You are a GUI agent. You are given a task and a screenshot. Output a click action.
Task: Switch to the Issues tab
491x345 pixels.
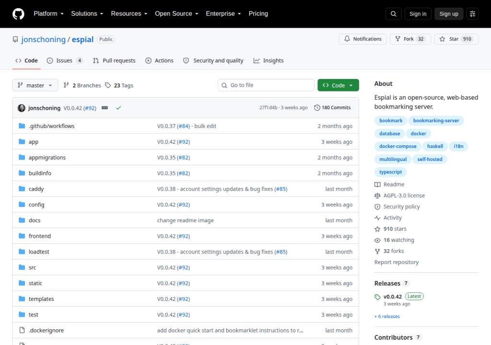tap(65, 60)
